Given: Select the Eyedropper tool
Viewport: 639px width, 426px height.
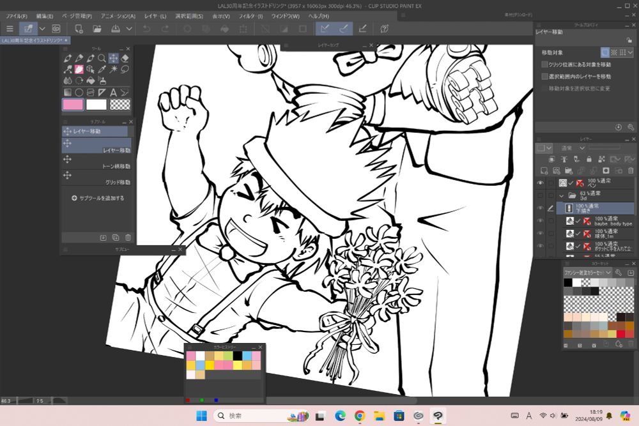Looking at the screenshot, I should [102, 69].
